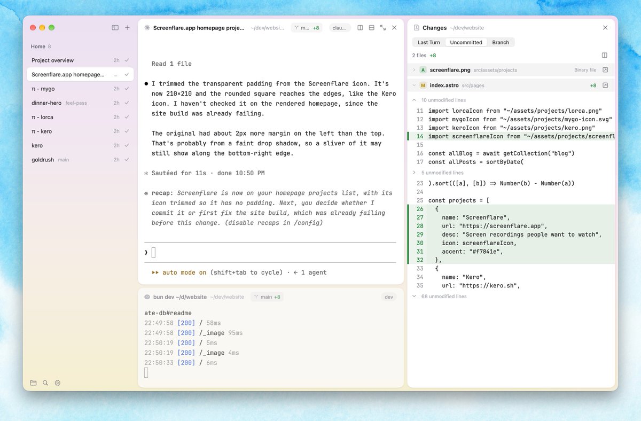The width and height of the screenshot is (641, 421).
Task: Open the Project overview session
Action: tap(80, 60)
